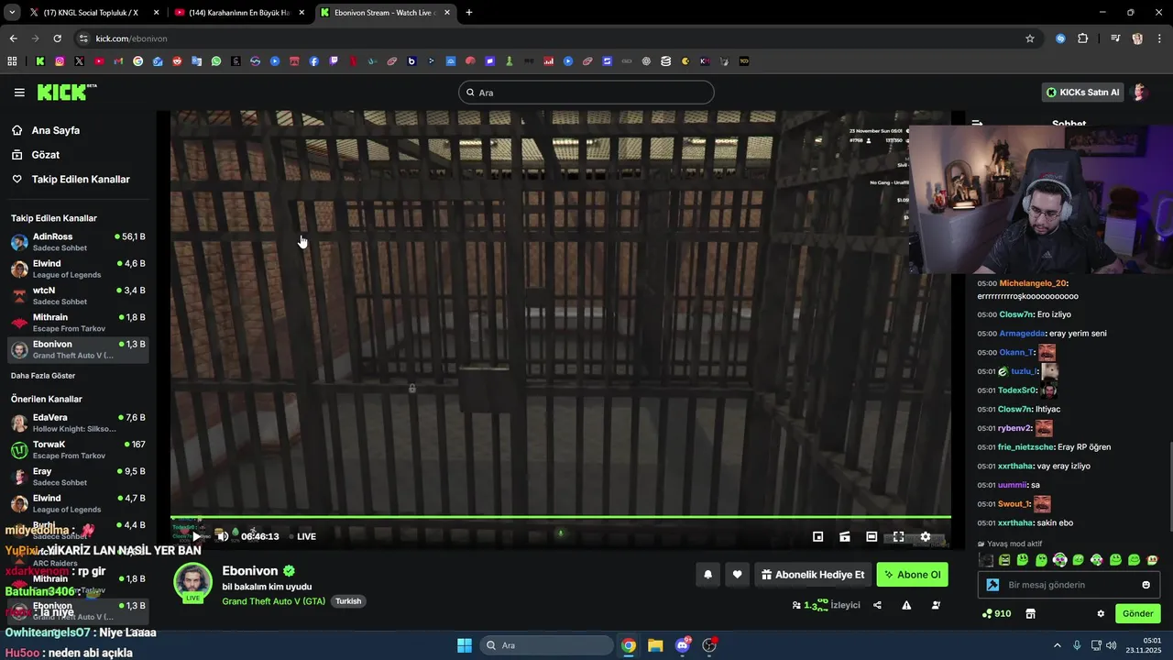This screenshot has width=1173, height=660.
Task: Click the Turkish language tag
Action: coord(348,601)
